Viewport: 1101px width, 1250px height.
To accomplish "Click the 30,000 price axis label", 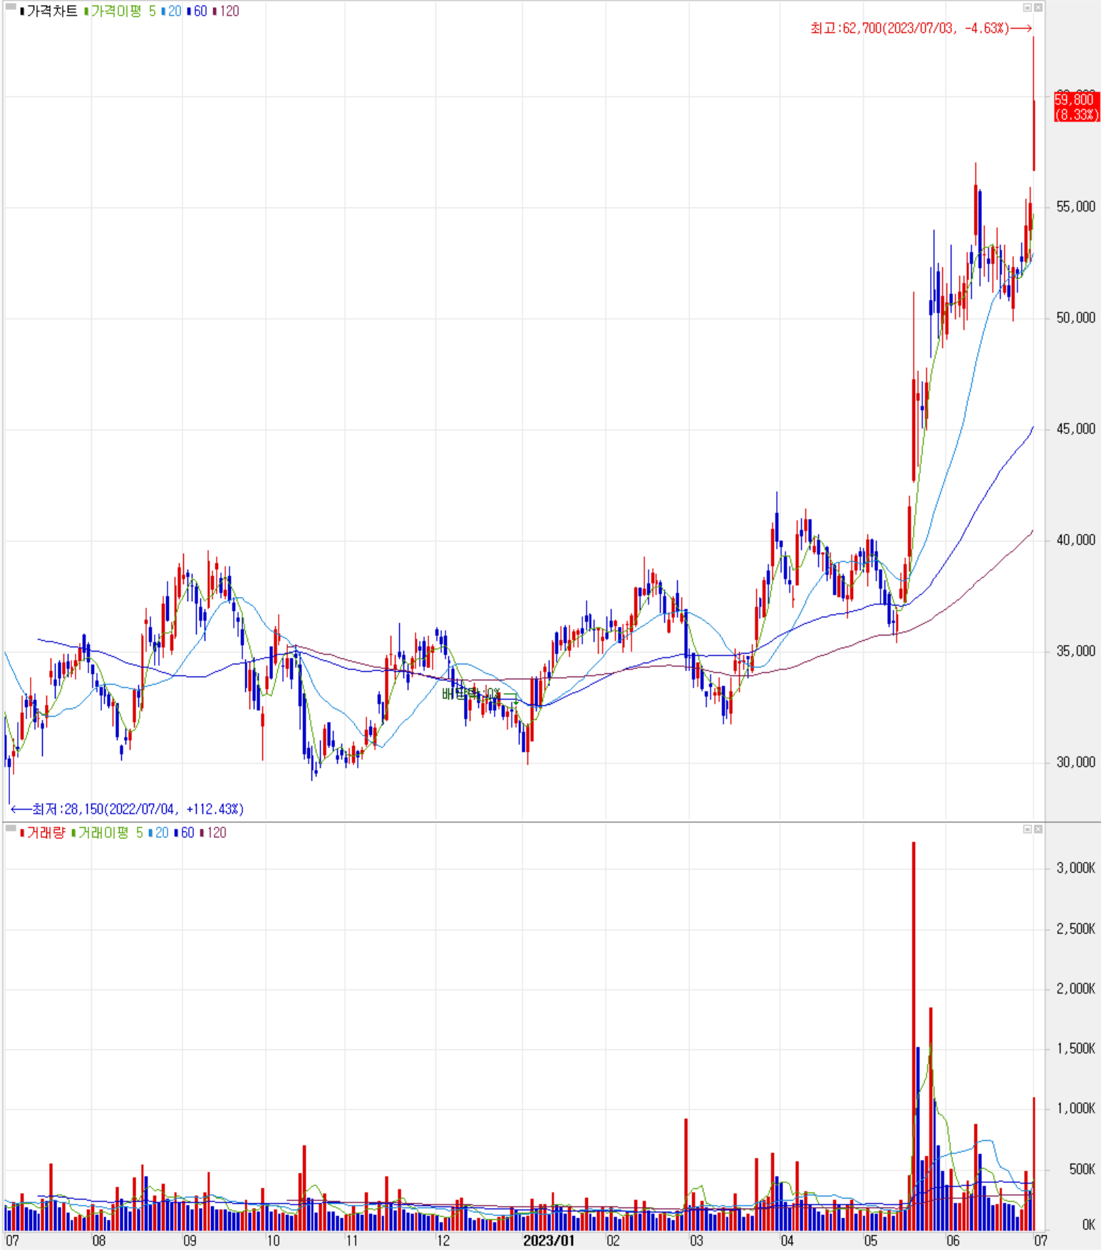I will [1075, 762].
